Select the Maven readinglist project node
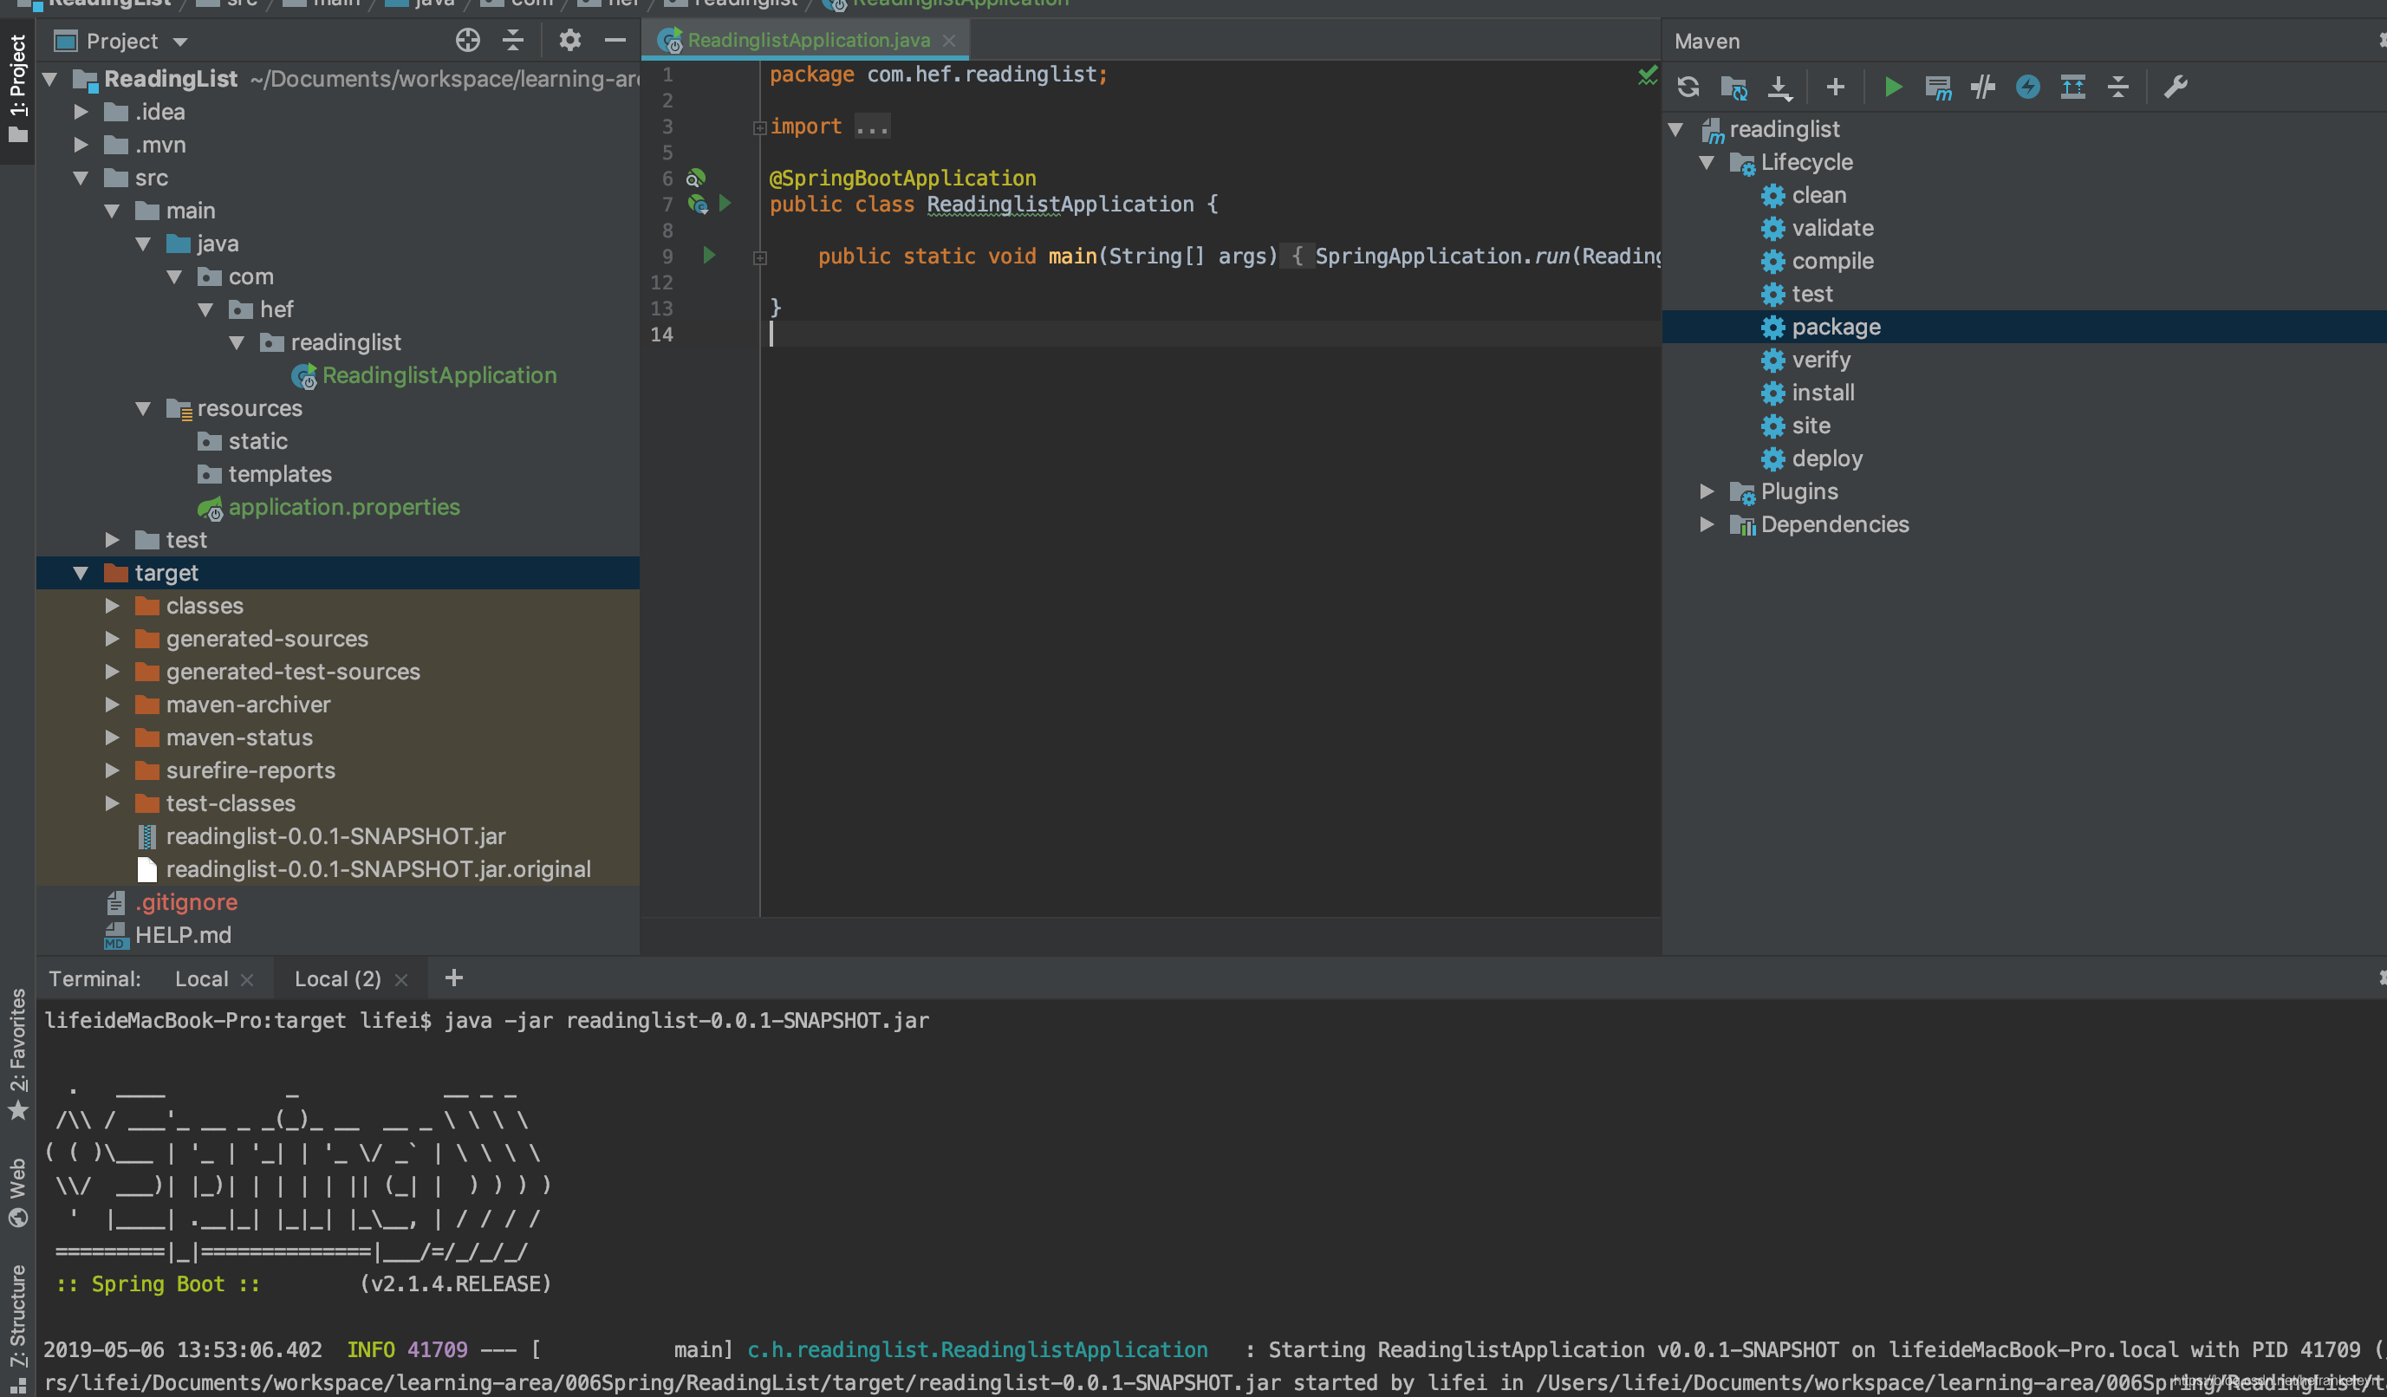The image size is (2387, 1397). (x=1785, y=129)
